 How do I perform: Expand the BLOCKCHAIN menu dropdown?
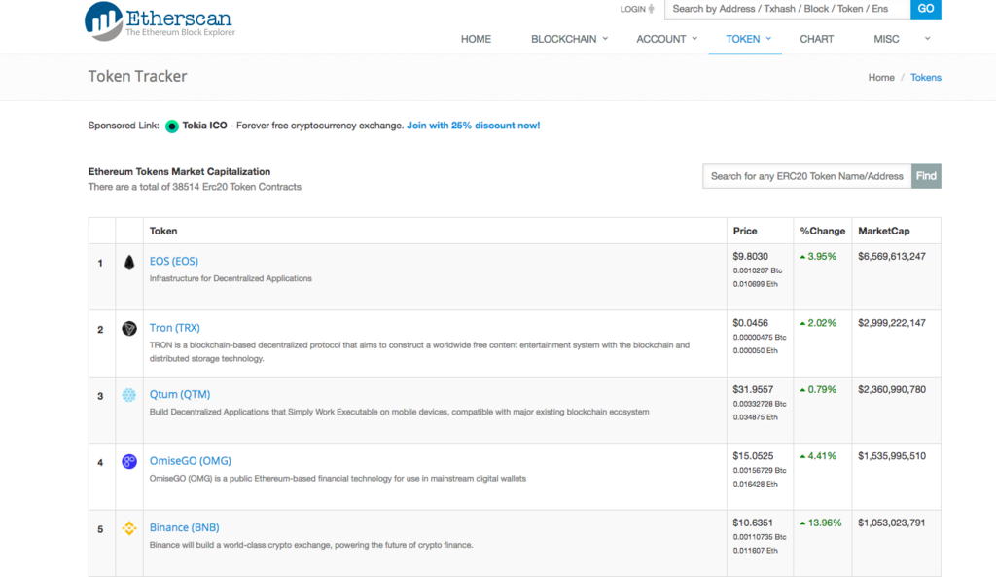605,39
